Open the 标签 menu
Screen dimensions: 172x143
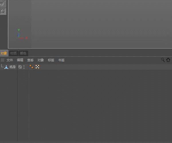click(51, 60)
